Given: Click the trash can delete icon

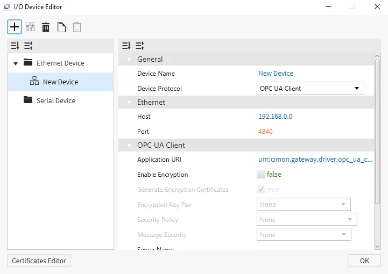Looking at the screenshot, I should pyautogui.click(x=46, y=27).
